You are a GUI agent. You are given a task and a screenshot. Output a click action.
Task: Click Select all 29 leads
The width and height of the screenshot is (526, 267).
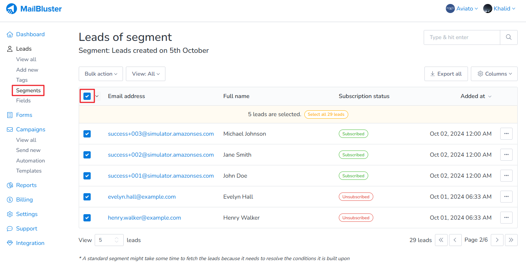(x=326, y=114)
